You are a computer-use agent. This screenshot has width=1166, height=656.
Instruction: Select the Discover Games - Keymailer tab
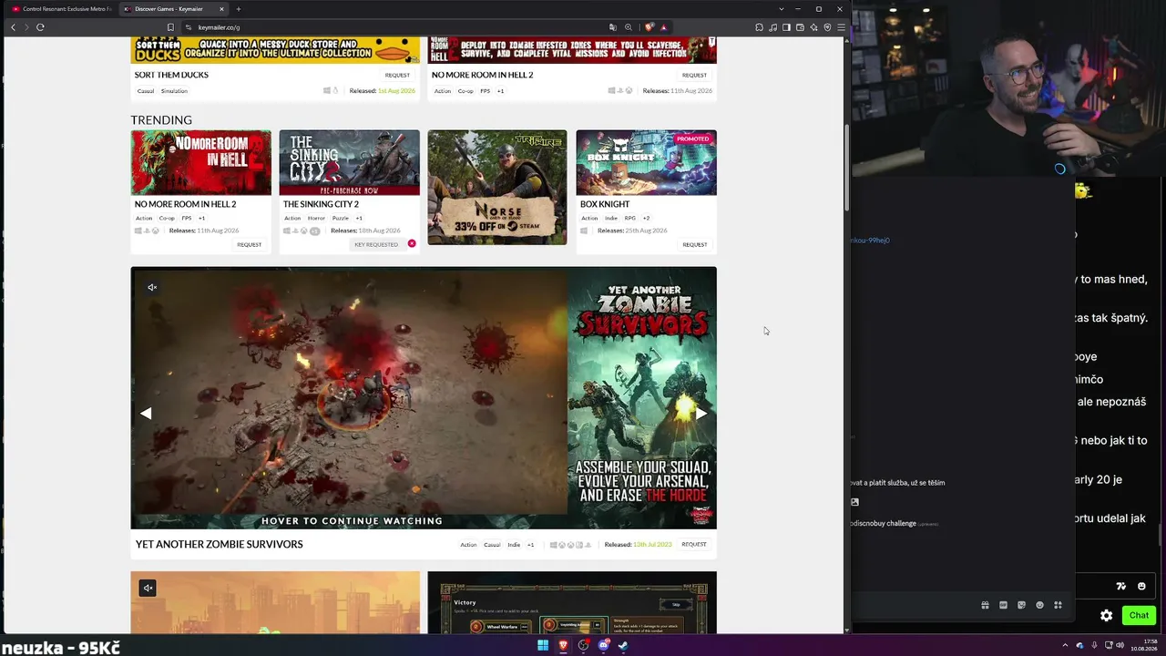173,9
